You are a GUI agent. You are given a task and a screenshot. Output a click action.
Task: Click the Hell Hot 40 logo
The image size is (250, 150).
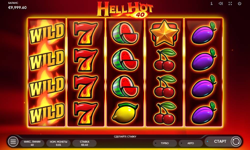[x=125, y=9]
